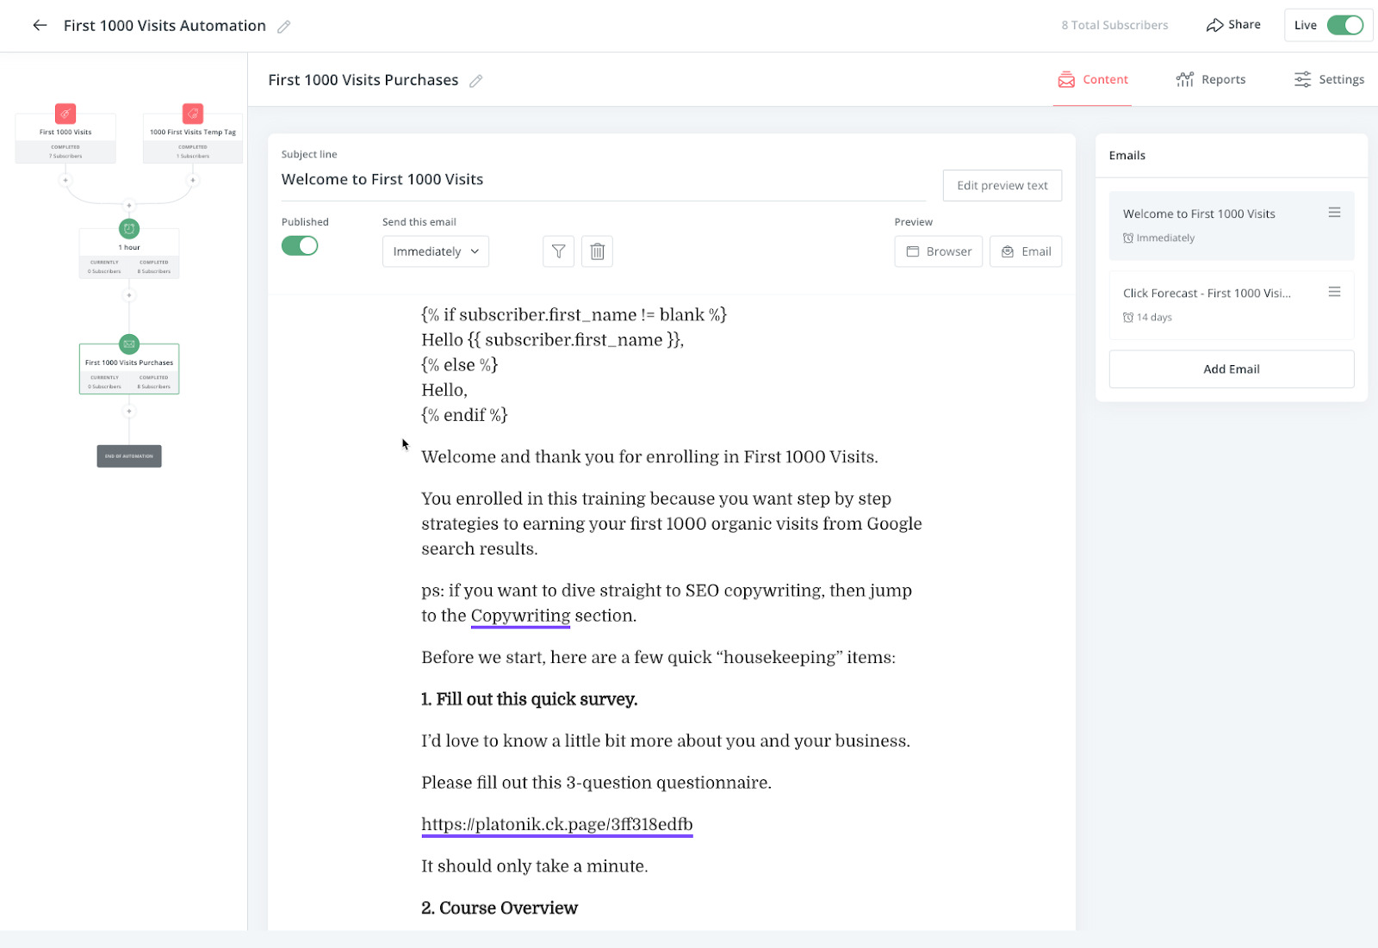Open the Immediately send timing dropdown
Screen dimensions: 1378x948
434,251
